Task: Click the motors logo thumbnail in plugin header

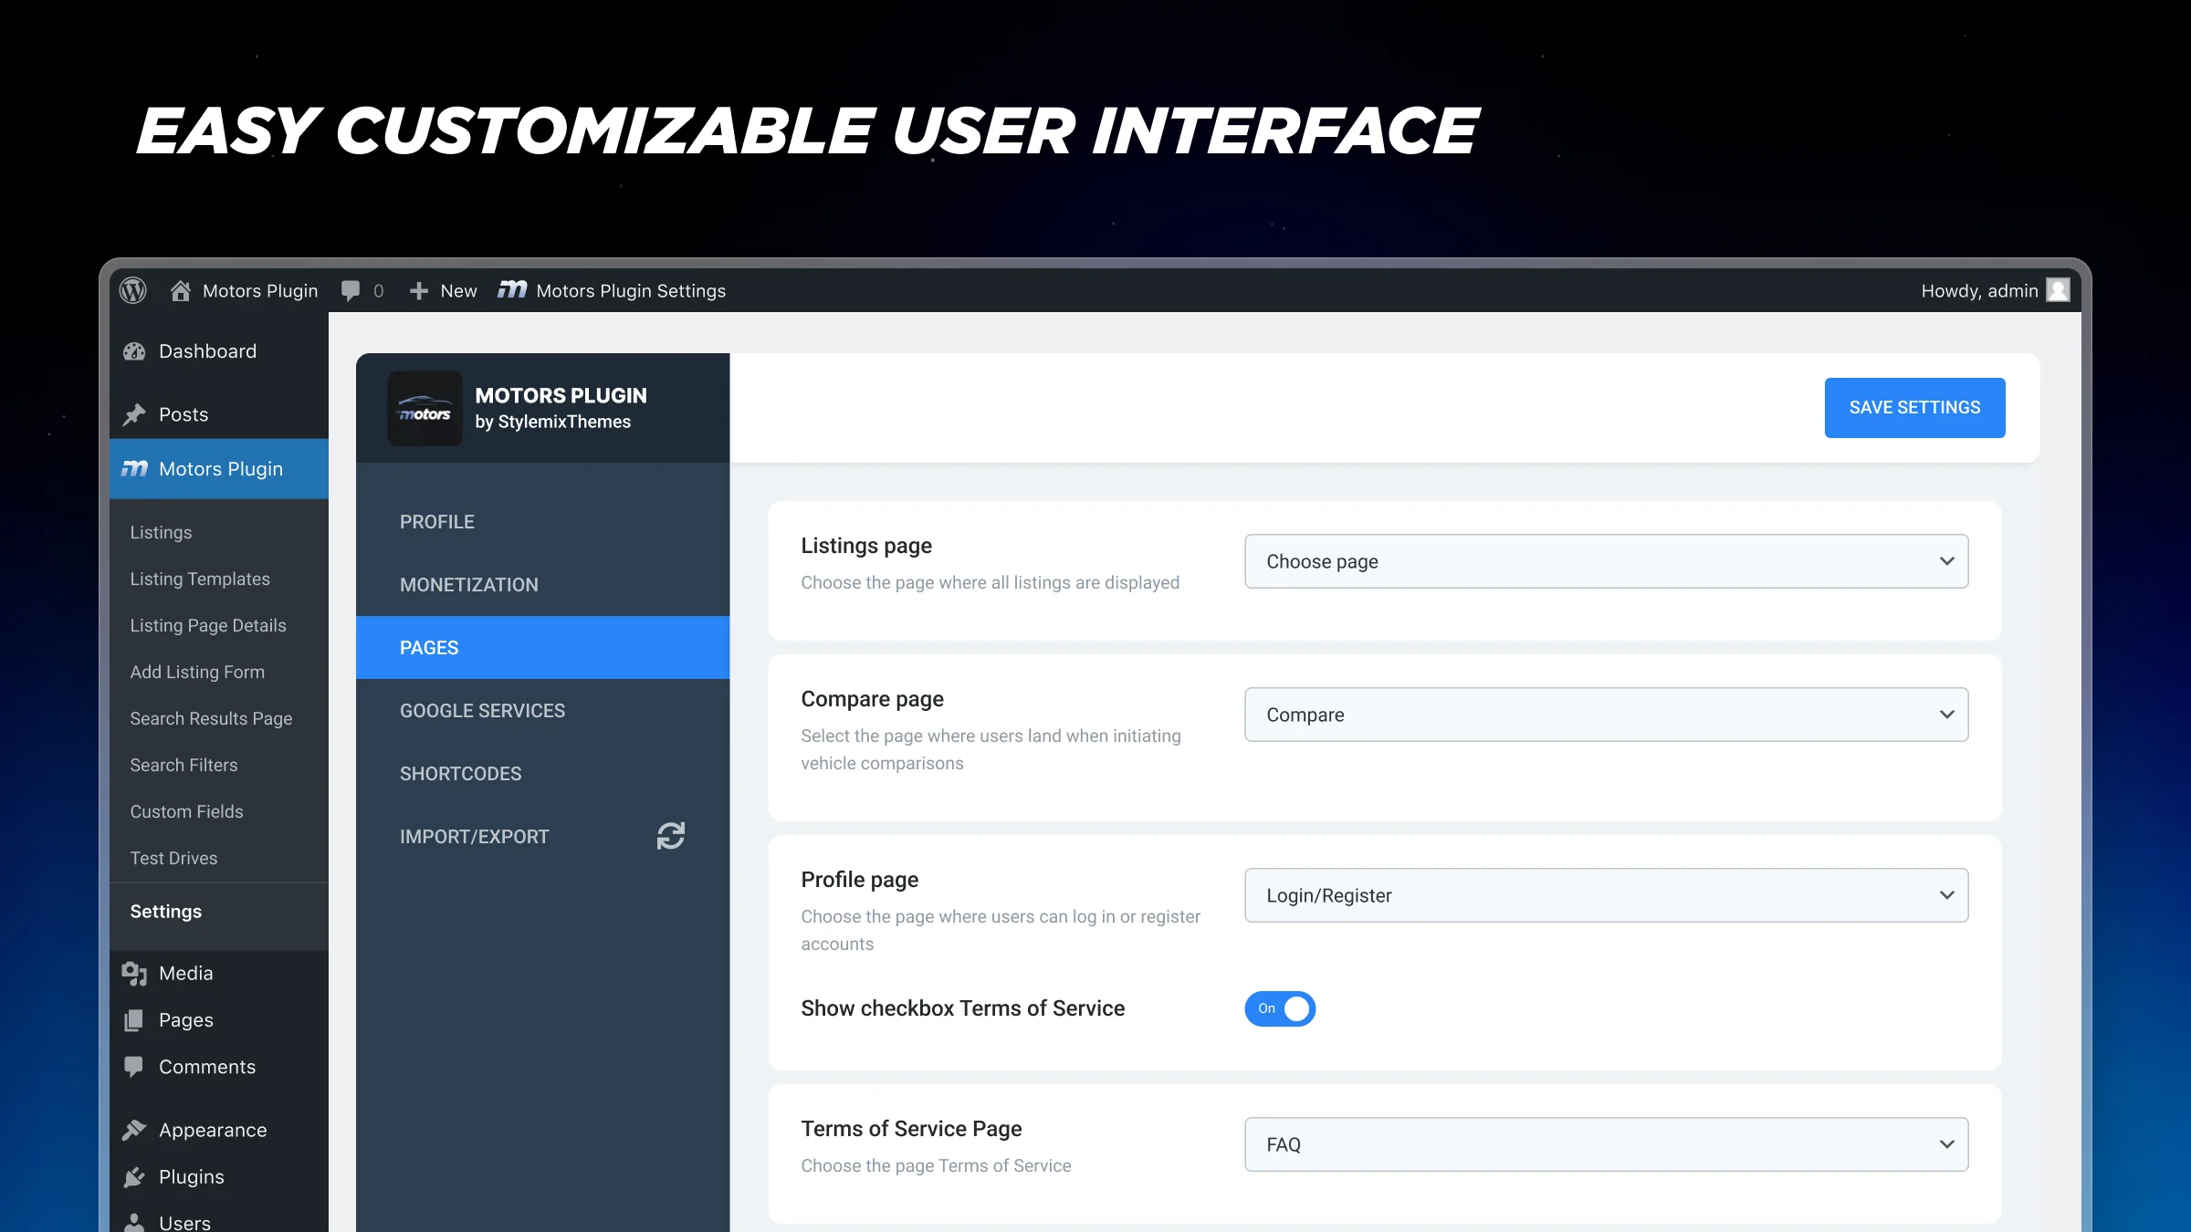Action: tap(425, 408)
